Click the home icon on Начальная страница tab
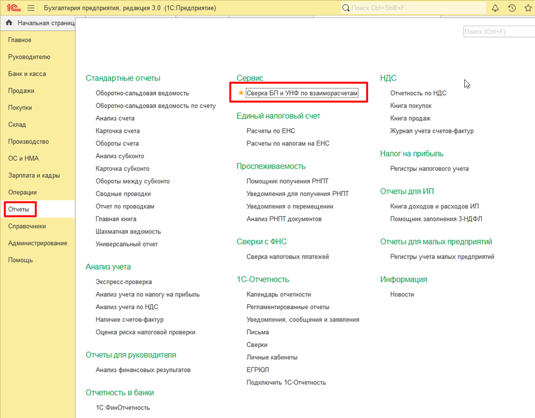Viewport: 535px width, 418px height. pyautogui.click(x=9, y=23)
